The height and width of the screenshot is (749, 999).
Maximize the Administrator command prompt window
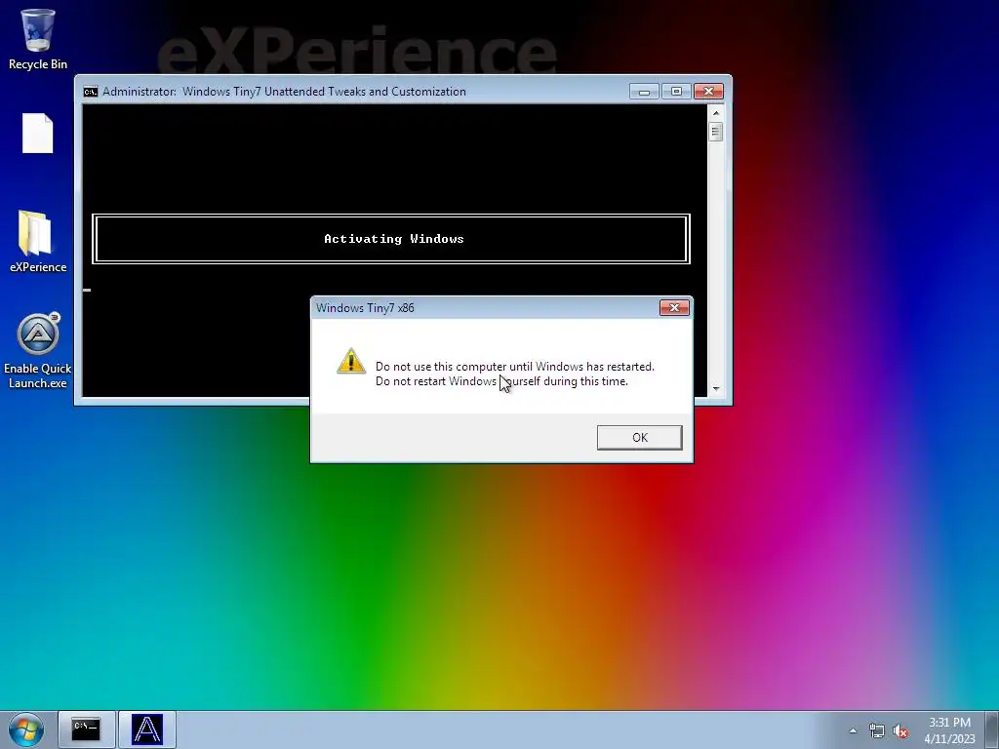click(x=676, y=92)
